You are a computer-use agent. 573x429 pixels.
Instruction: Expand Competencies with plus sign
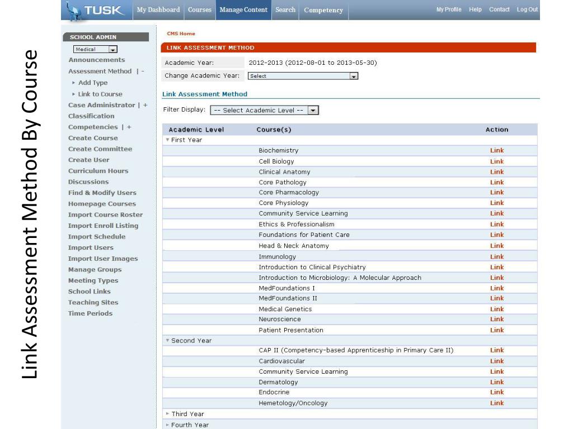129,127
